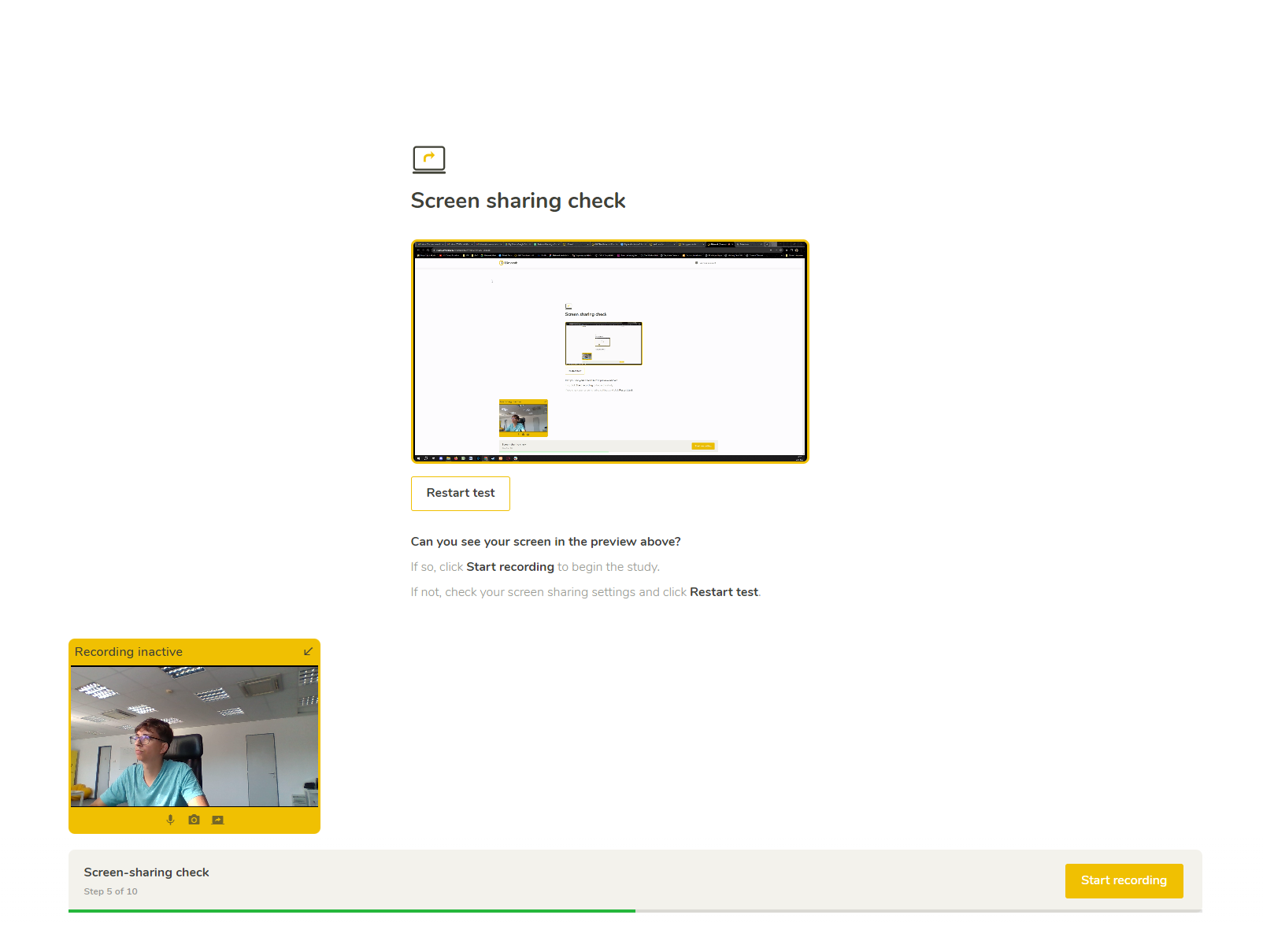Viewport: 1263px width, 926px height.
Task: Toggle the camera icon in recording widget
Action: (x=194, y=820)
